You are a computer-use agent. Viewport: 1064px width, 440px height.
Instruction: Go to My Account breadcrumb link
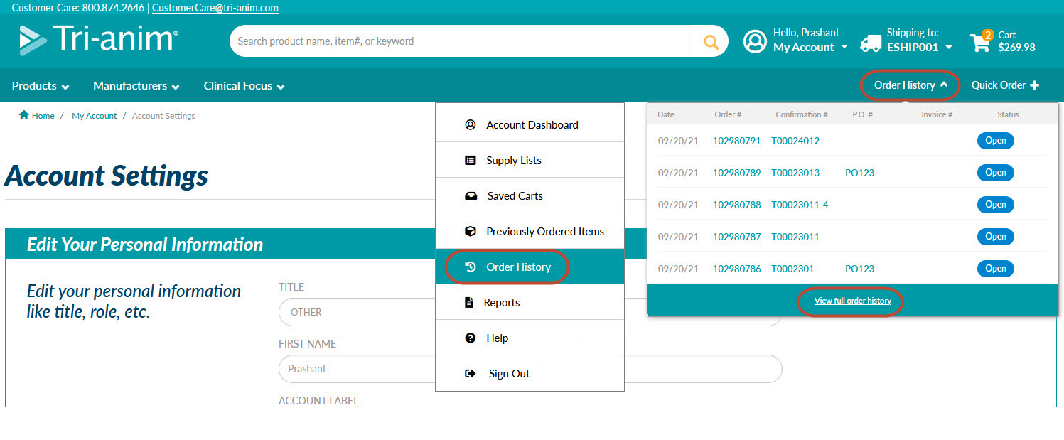point(95,115)
